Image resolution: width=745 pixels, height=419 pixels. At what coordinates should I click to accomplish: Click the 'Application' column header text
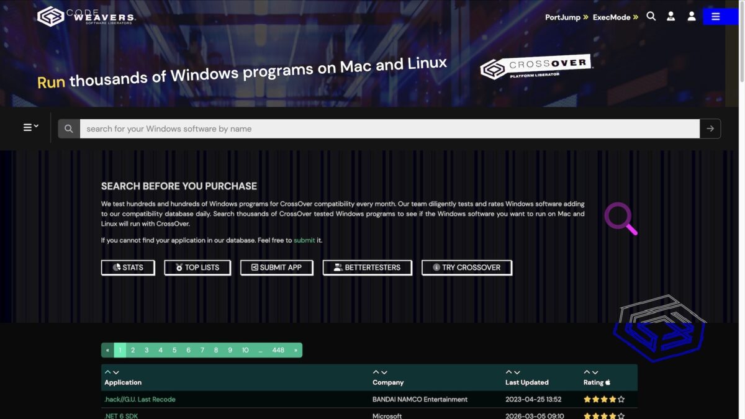point(123,382)
